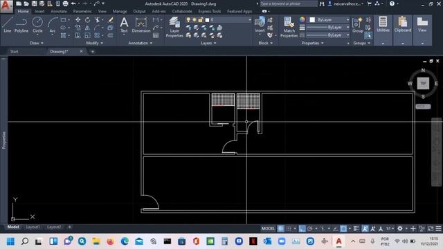This screenshot has width=443, height=249.
Task: Toggle the drawing grid display in status bar
Action: pyautogui.click(x=280, y=228)
